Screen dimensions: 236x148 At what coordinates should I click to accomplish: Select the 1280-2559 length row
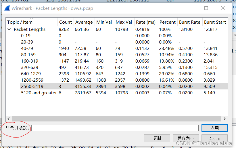pos(117,80)
